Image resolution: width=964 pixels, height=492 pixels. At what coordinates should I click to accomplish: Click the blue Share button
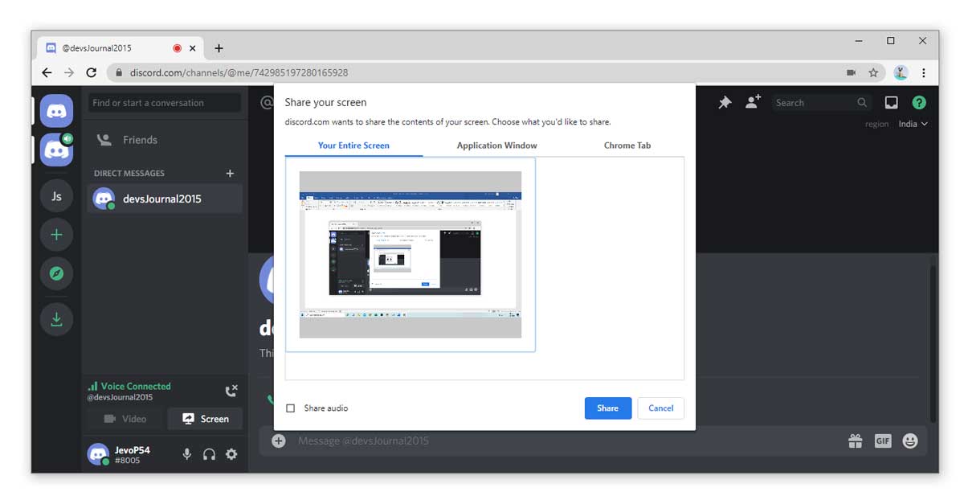click(x=608, y=408)
